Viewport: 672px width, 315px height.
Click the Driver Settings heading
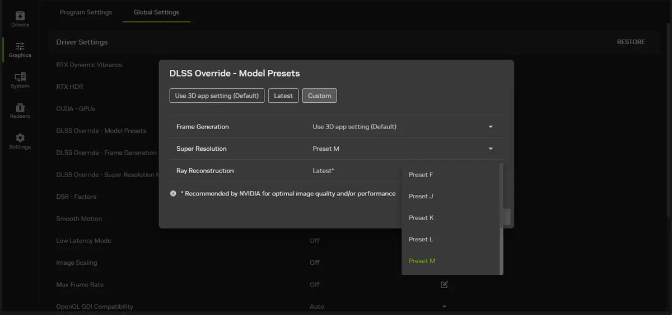tap(82, 42)
